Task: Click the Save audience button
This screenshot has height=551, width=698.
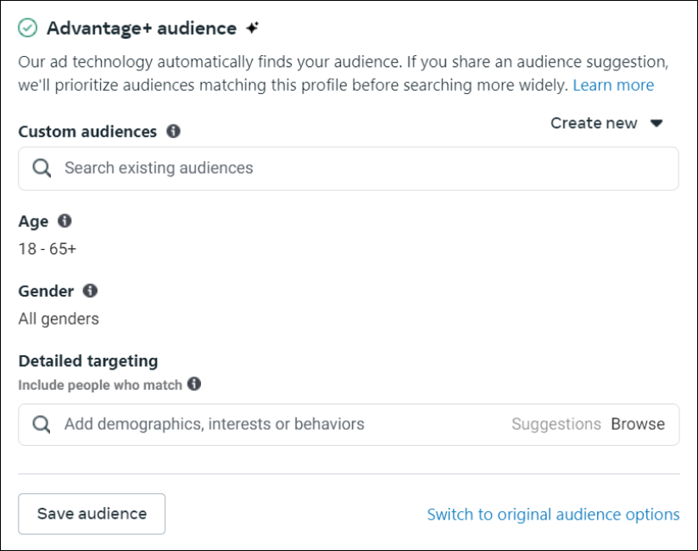Action: click(x=92, y=514)
